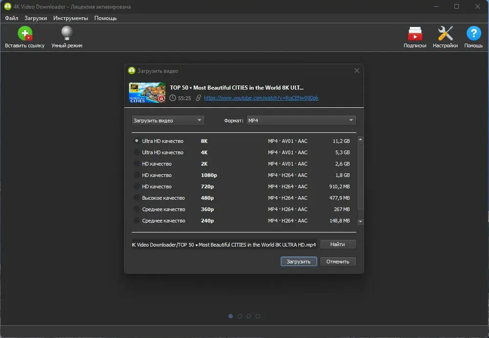
Task: Close the Загрузить видео dialog
Action: pos(357,71)
